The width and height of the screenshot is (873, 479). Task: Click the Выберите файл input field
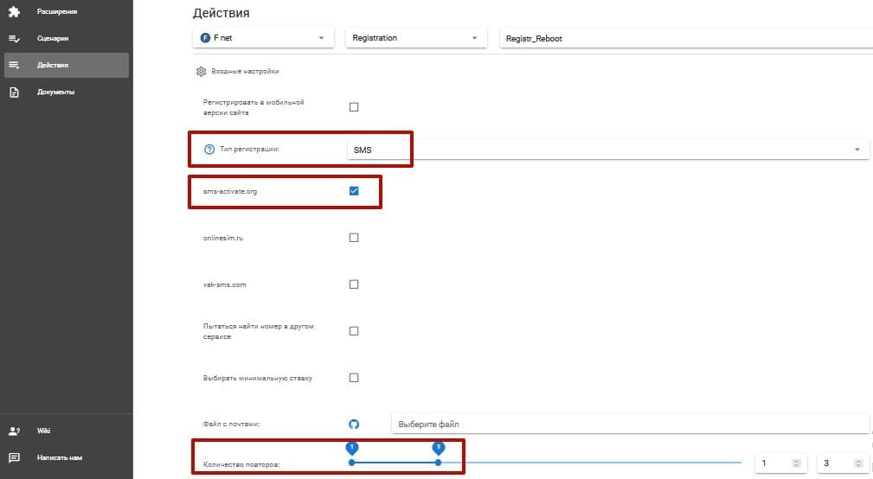tap(630, 425)
